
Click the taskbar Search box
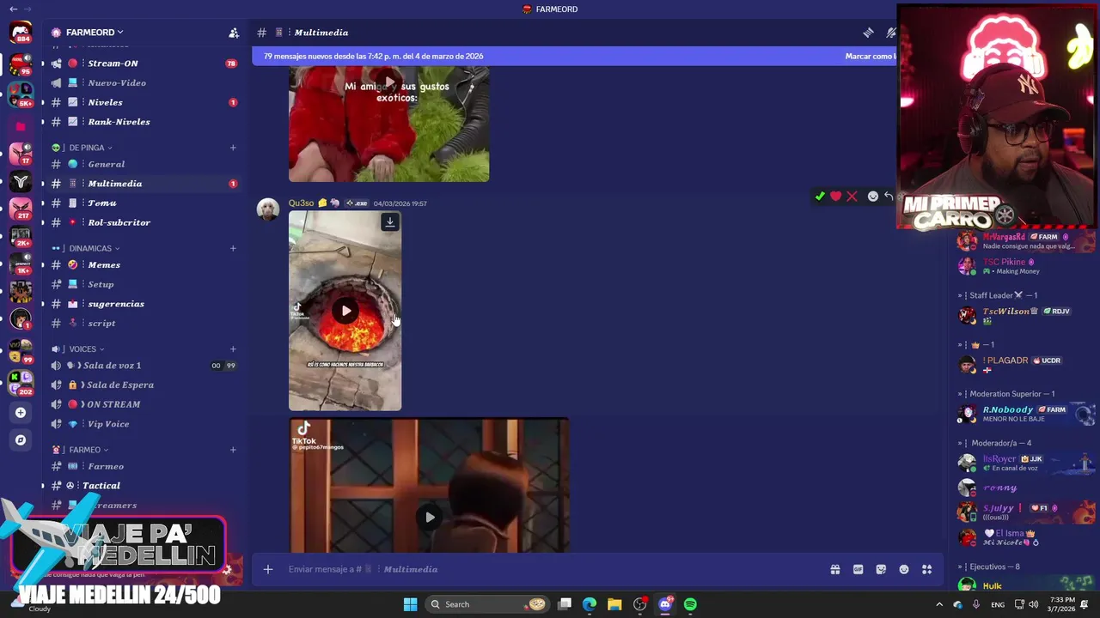pos(488,604)
